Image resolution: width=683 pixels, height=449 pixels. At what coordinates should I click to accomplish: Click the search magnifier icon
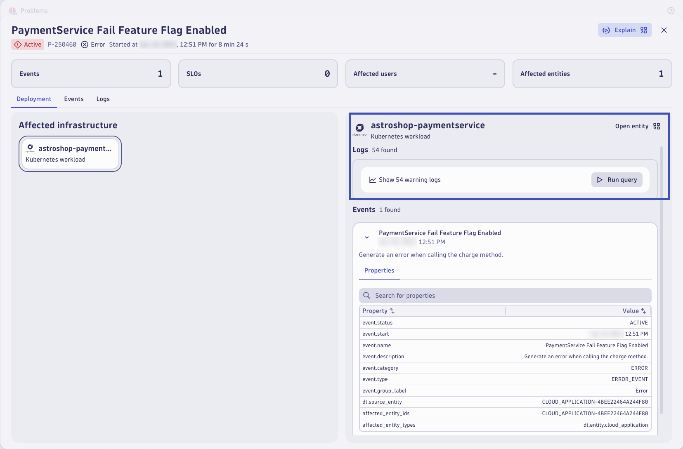click(366, 296)
